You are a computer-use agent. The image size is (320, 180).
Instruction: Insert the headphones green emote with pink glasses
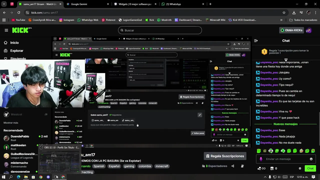271,151
